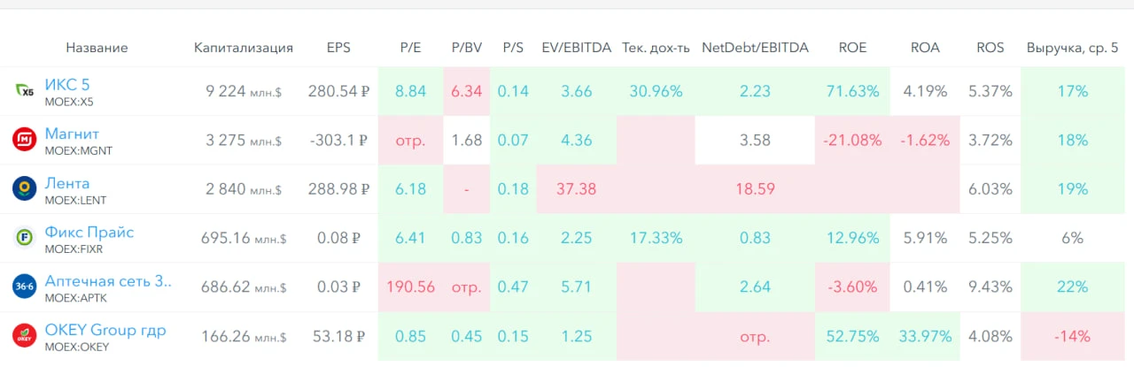Click the Lenta sunflower logo icon

(24, 188)
